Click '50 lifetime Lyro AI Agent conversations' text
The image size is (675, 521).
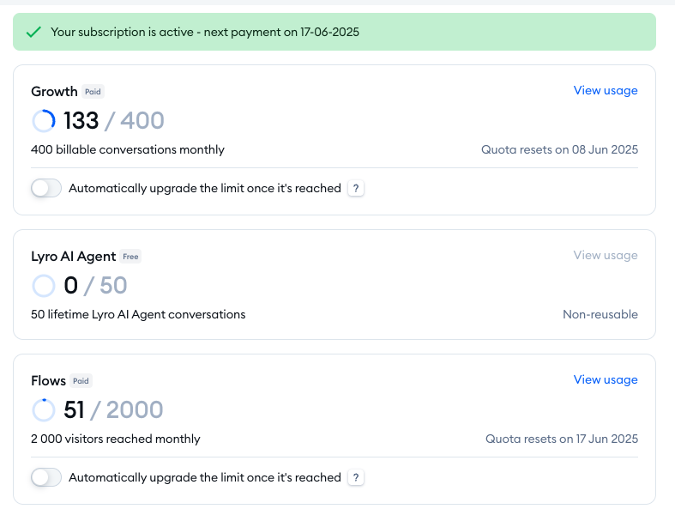click(138, 315)
